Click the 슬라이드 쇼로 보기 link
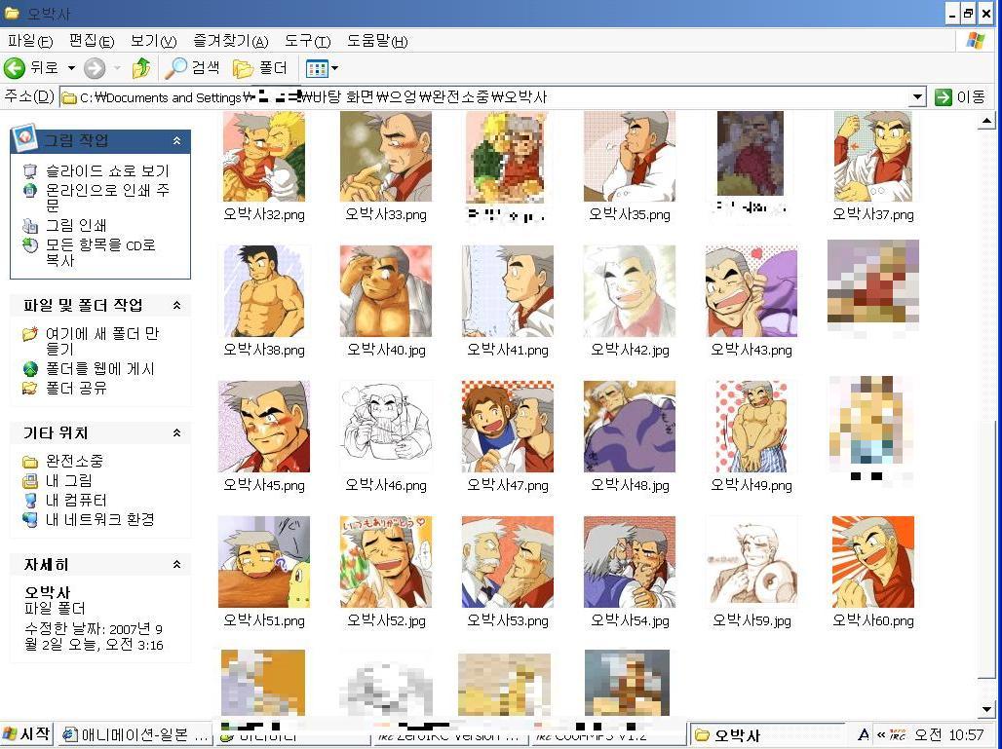 pos(107,171)
